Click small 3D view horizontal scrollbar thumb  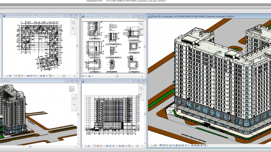30,146
